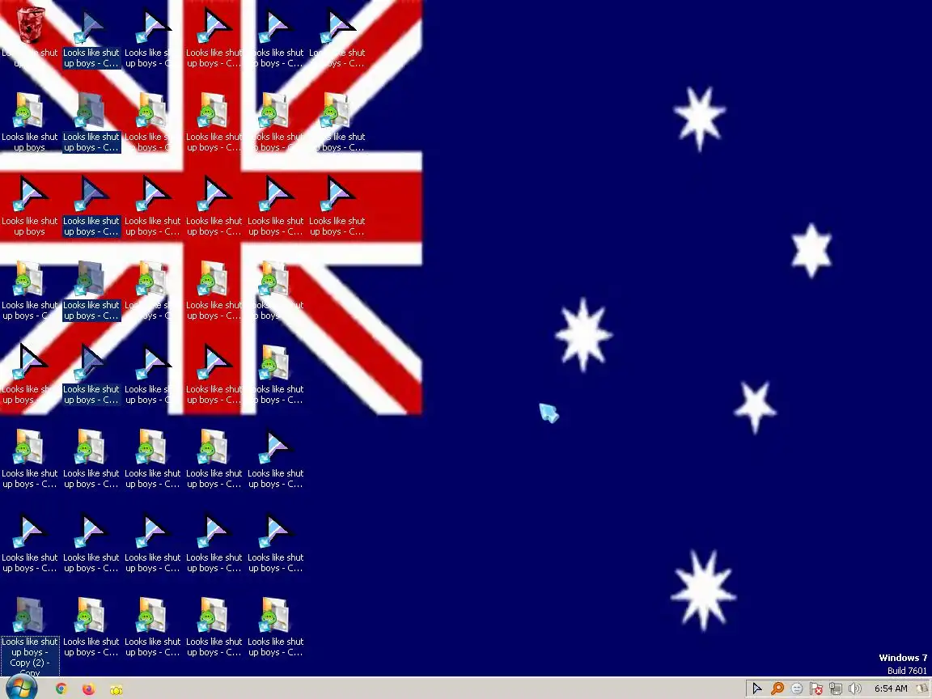Launch Google Chrome from the taskbar

tap(61, 689)
